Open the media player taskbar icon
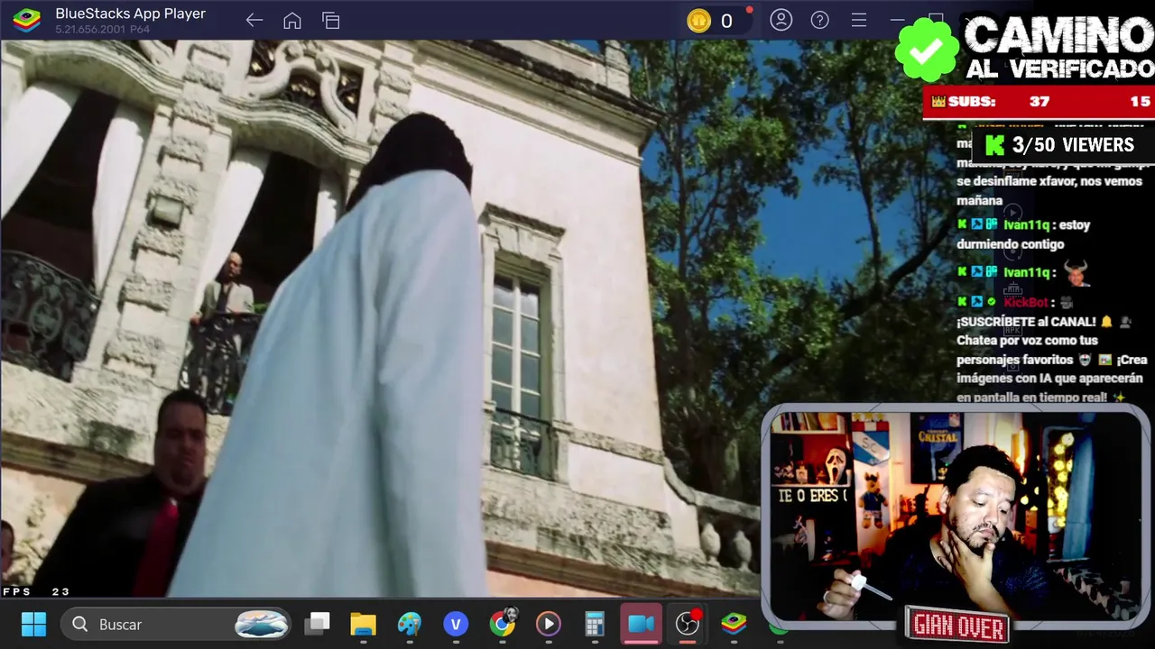 [549, 624]
